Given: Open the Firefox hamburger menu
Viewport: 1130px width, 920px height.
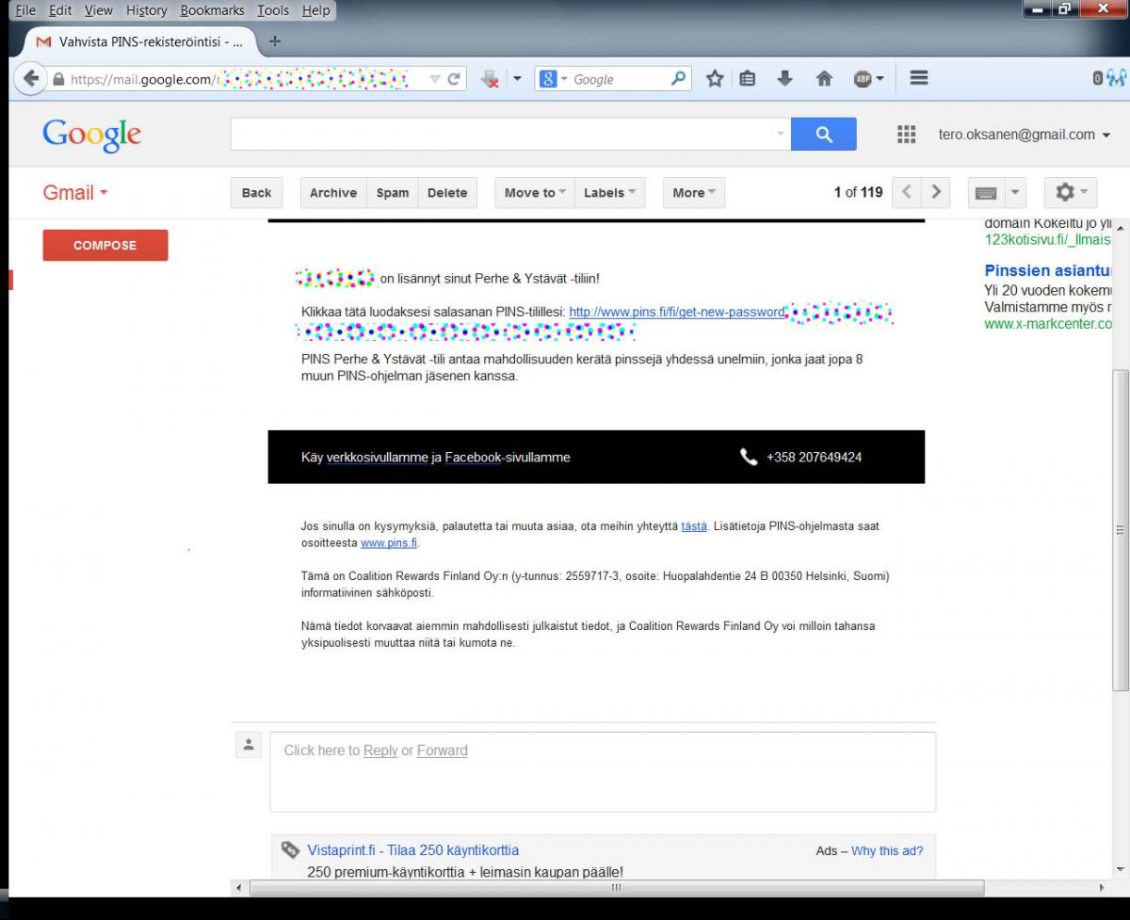Looking at the screenshot, I should coord(919,79).
